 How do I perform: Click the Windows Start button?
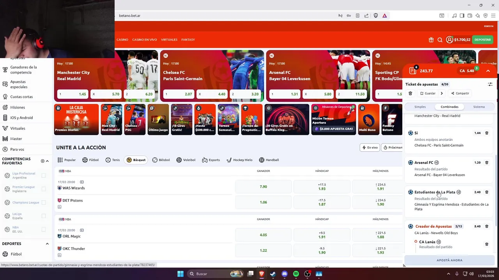click(180, 274)
